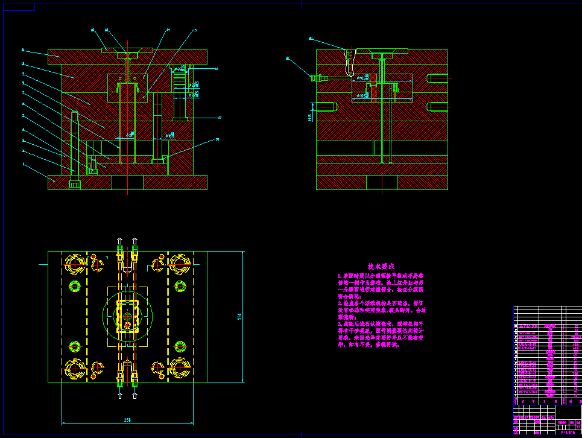Select technical requirement paragraph numbered 3
Viewport: 582px width, 438px height.
click(381, 334)
